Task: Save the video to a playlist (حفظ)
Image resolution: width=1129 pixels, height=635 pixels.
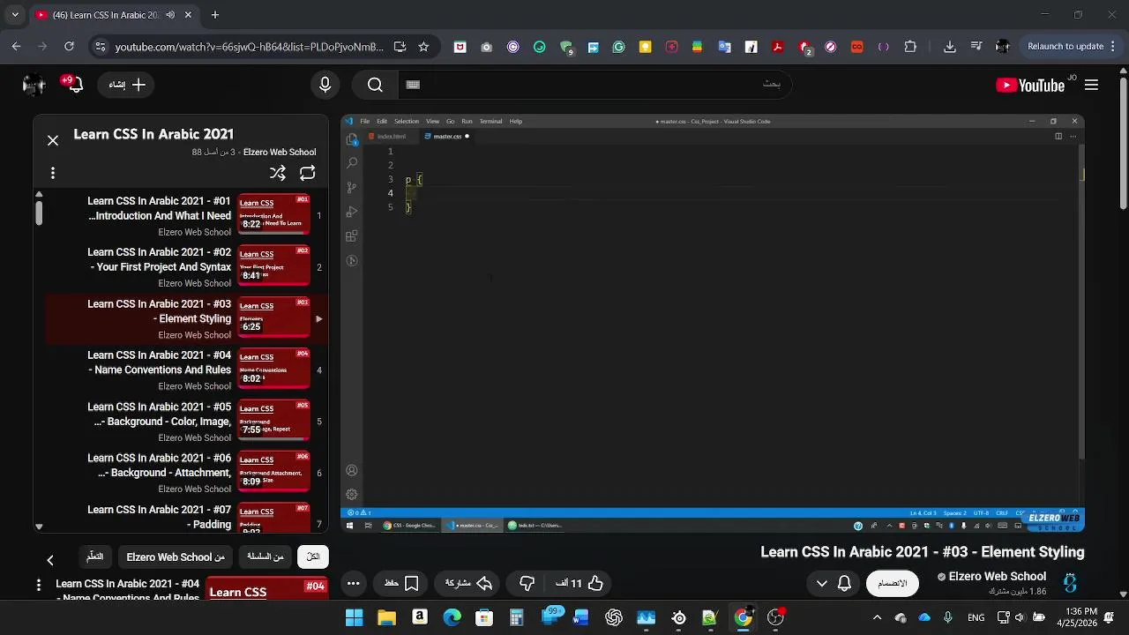Action: 401,583
